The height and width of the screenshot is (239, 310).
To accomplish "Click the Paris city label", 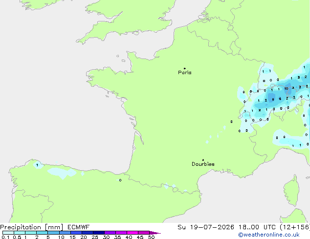I will [185, 72].
